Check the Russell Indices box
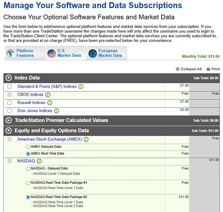 coord(10,103)
